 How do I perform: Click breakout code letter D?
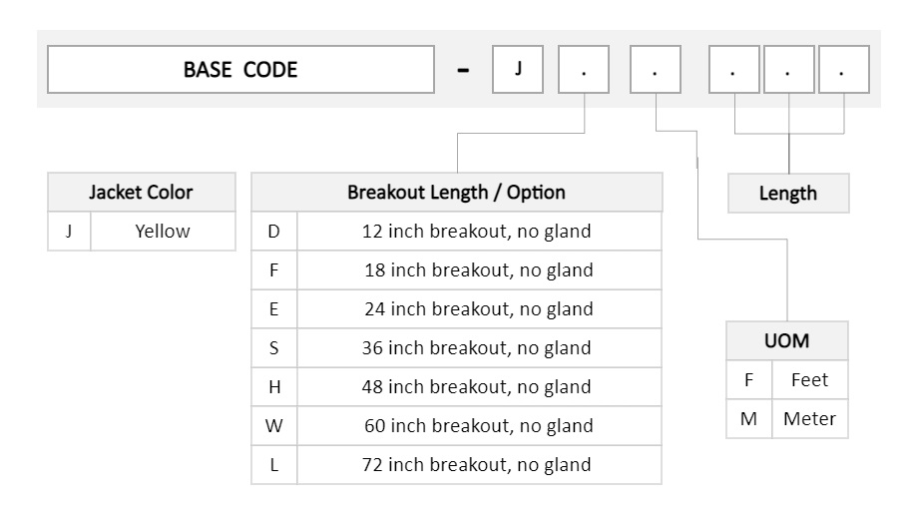274,231
